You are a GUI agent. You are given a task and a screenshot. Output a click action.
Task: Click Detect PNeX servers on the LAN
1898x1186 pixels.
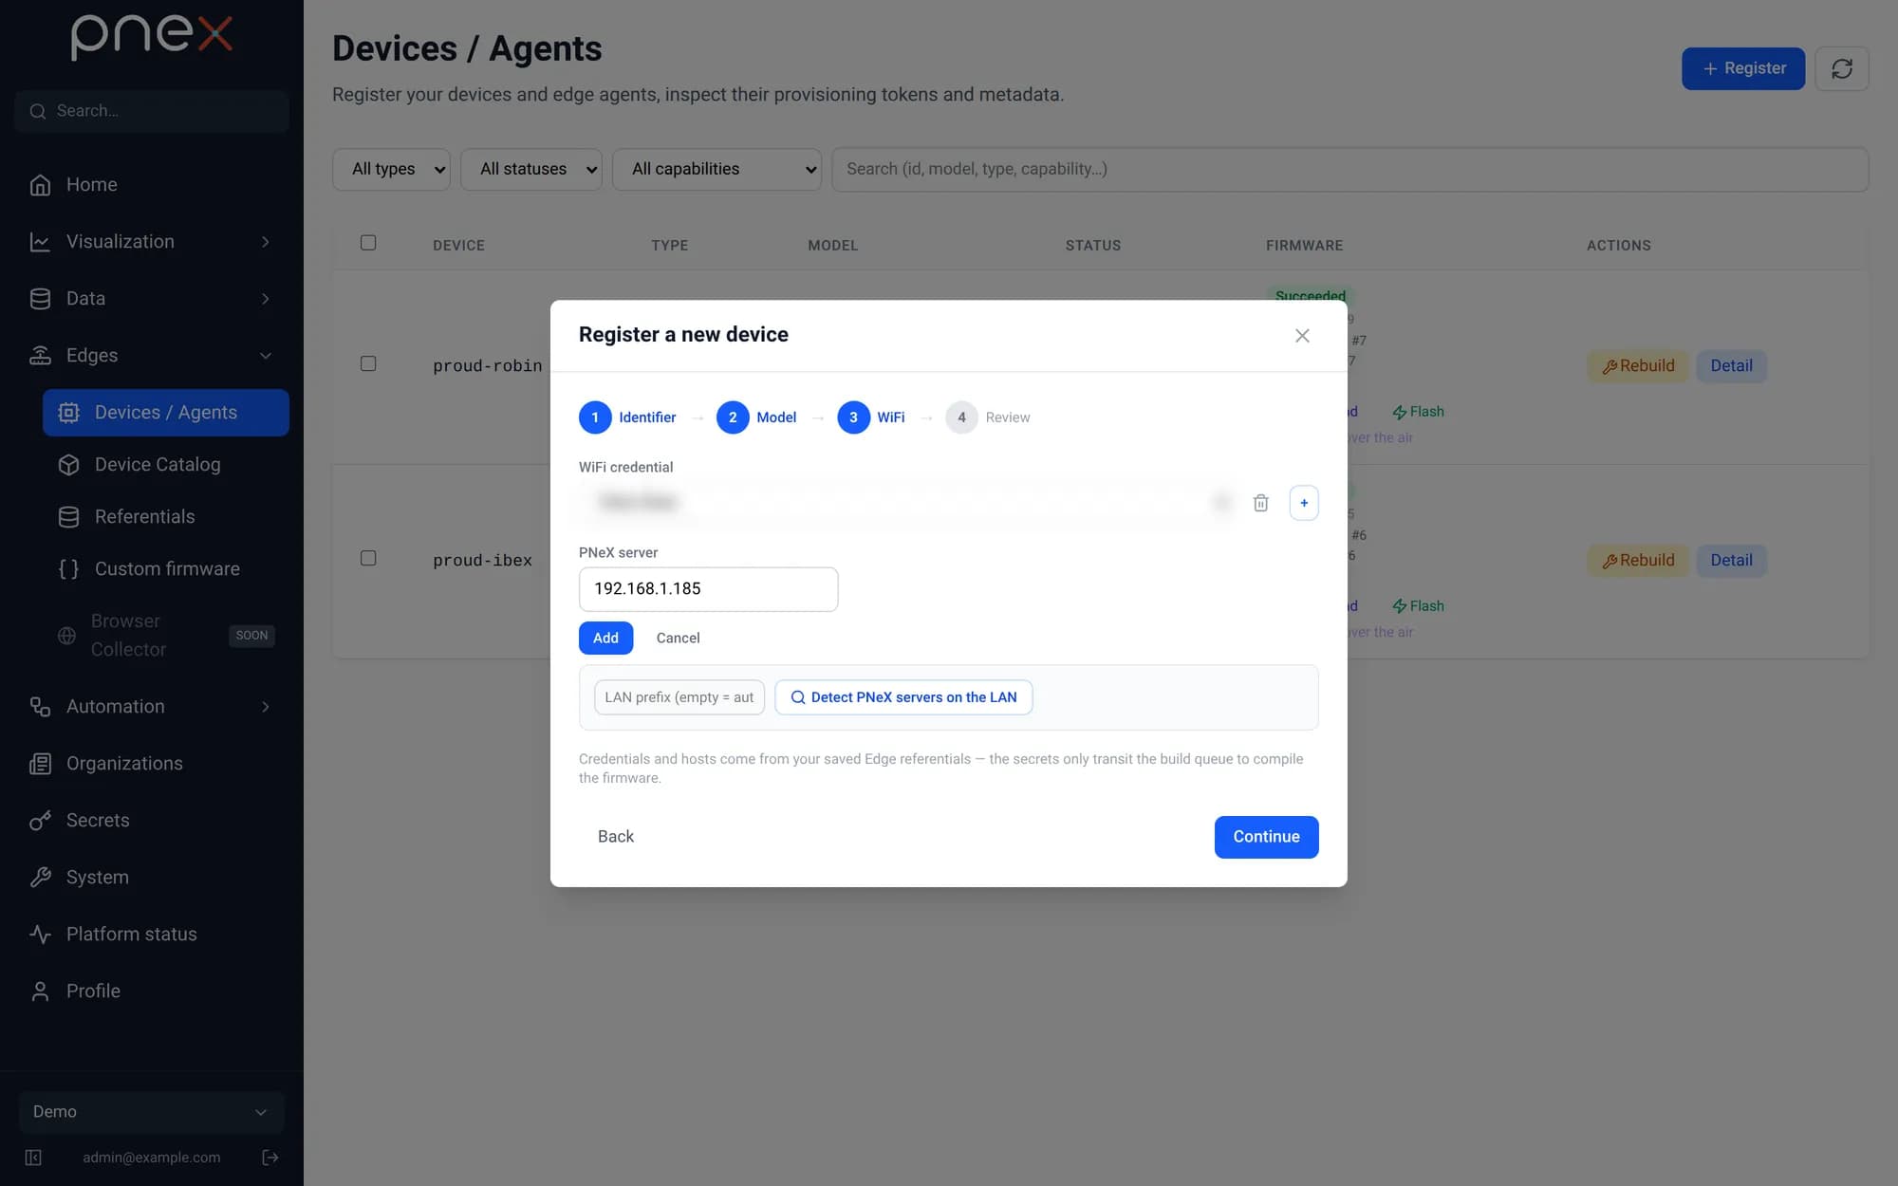click(x=903, y=697)
